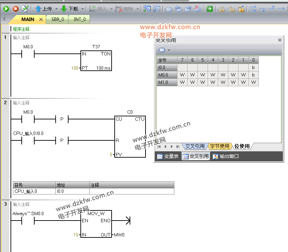Open the 变量表 variable table panel
288x252 pixels.
click(x=168, y=156)
